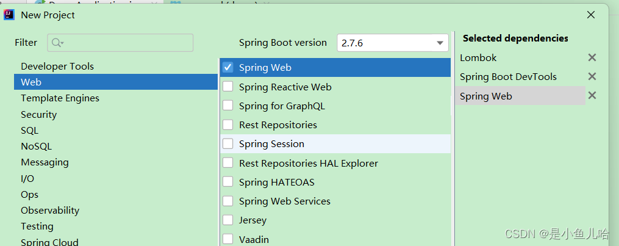
Task: Click the search magnifier icon in Filter
Action: click(58, 43)
